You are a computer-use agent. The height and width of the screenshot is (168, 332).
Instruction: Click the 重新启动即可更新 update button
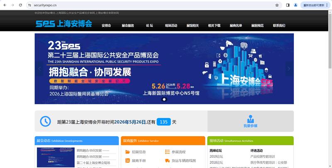(314, 5)
